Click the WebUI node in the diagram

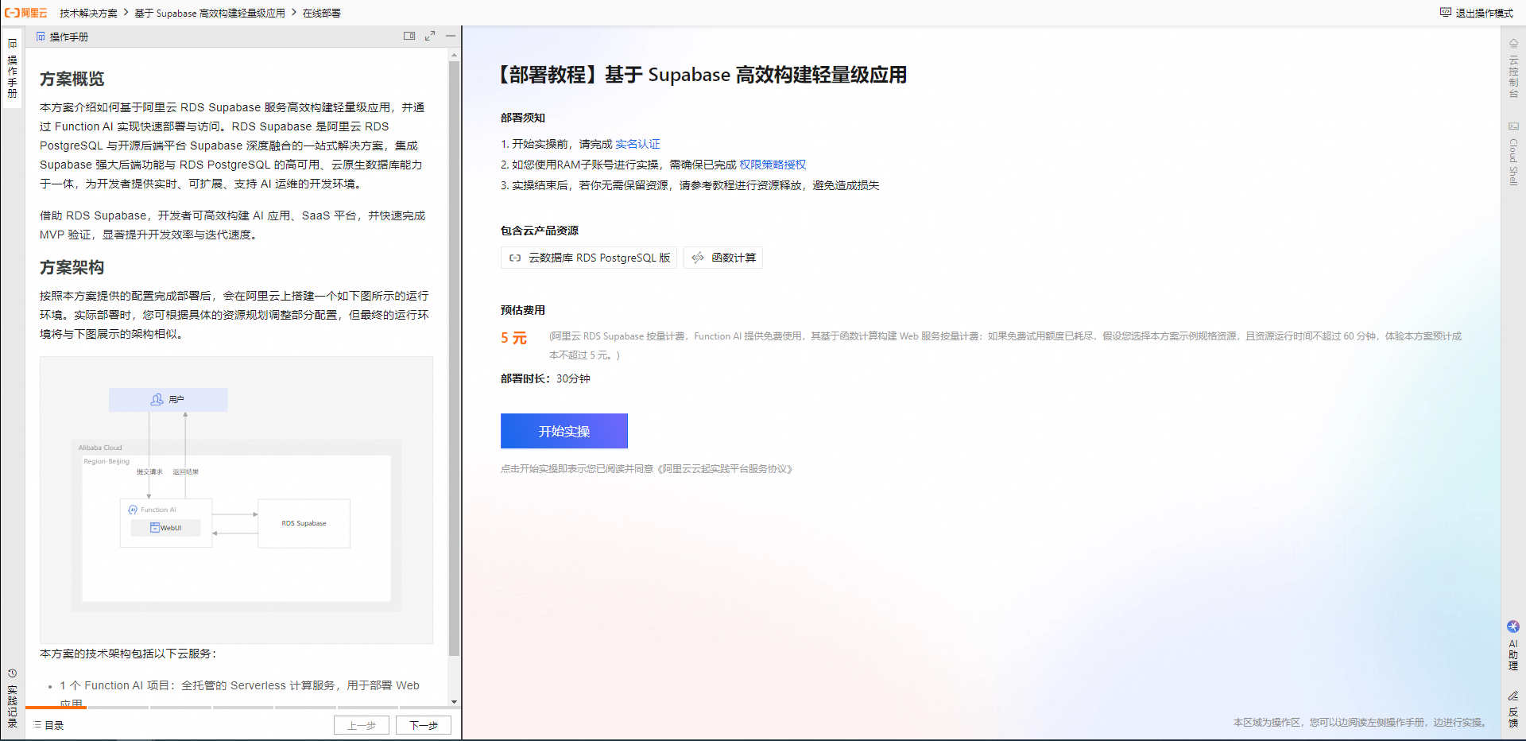point(166,528)
